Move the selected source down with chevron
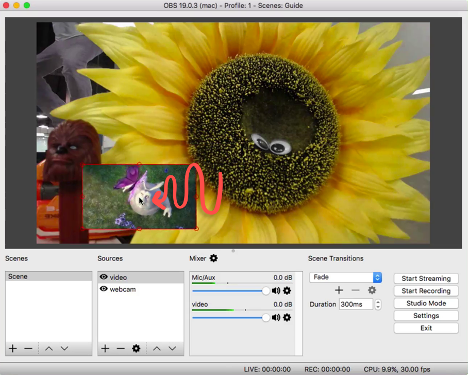The width and height of the screenshot is (468, 375). click(x=172, y=348)
